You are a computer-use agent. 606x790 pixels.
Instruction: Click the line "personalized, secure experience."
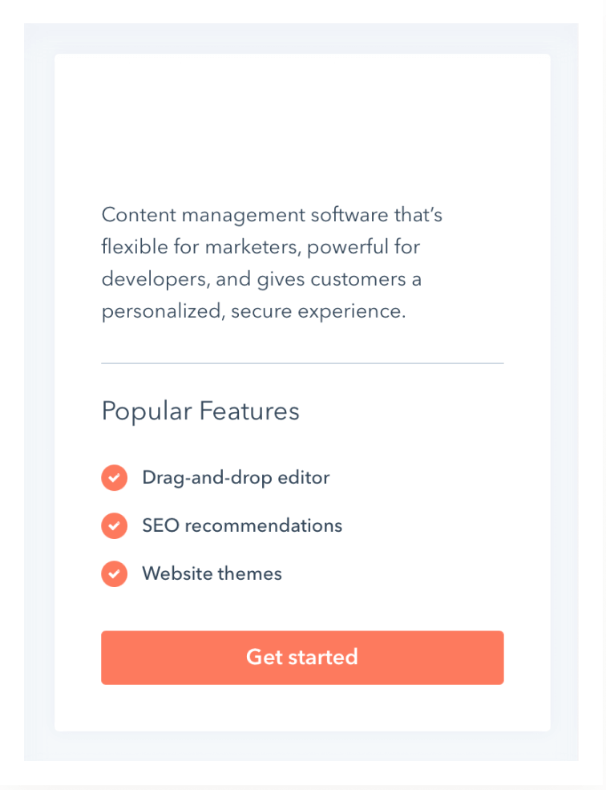[253, 312]
